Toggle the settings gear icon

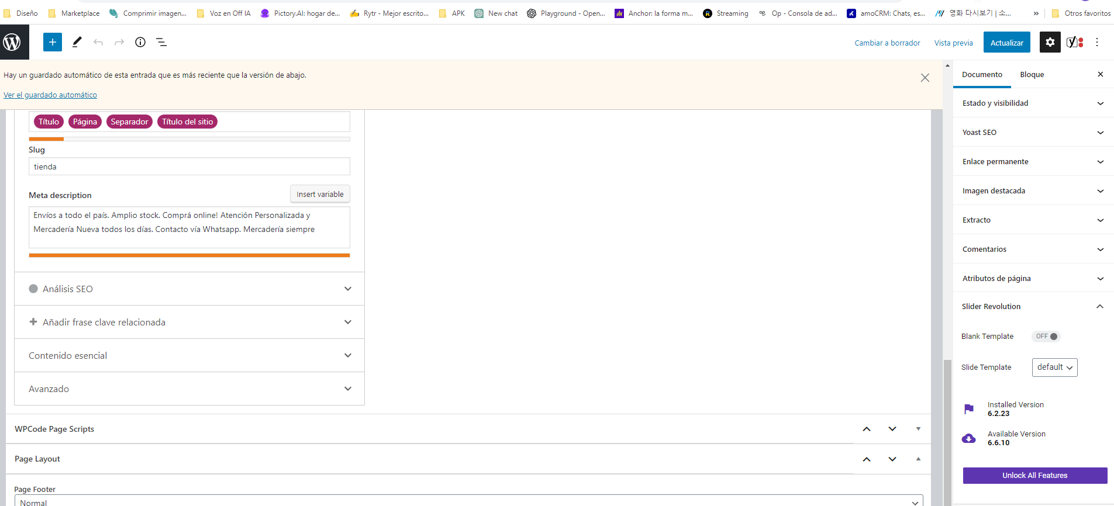point(1050,42)
